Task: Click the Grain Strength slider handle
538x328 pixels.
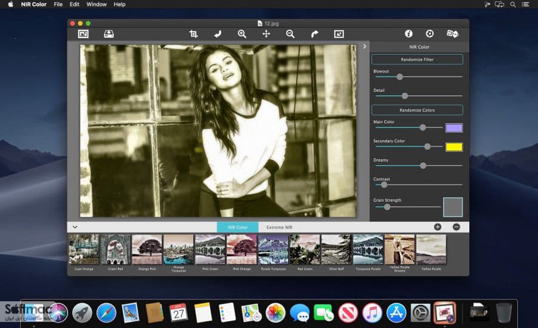Action: pyautogui.click(x=387, y=207)
